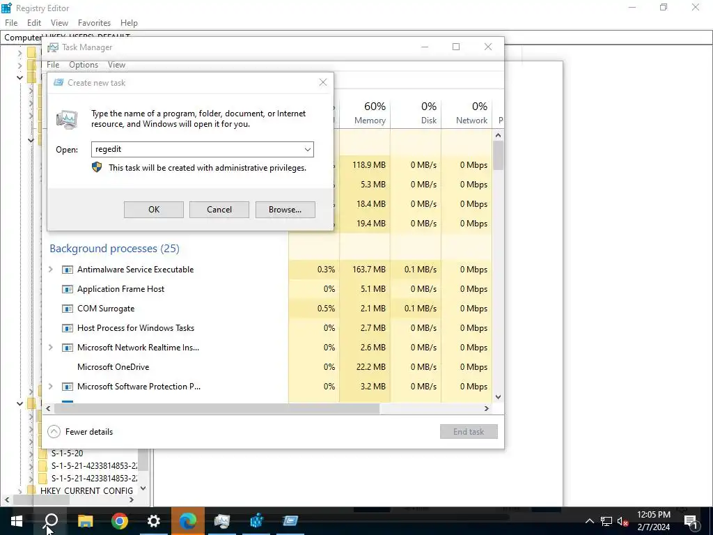Click the End task button
Viewport: 713px width, 535px height.
(x=469, y=432)
